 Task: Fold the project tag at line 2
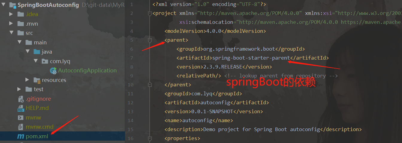tap(150, 13)
